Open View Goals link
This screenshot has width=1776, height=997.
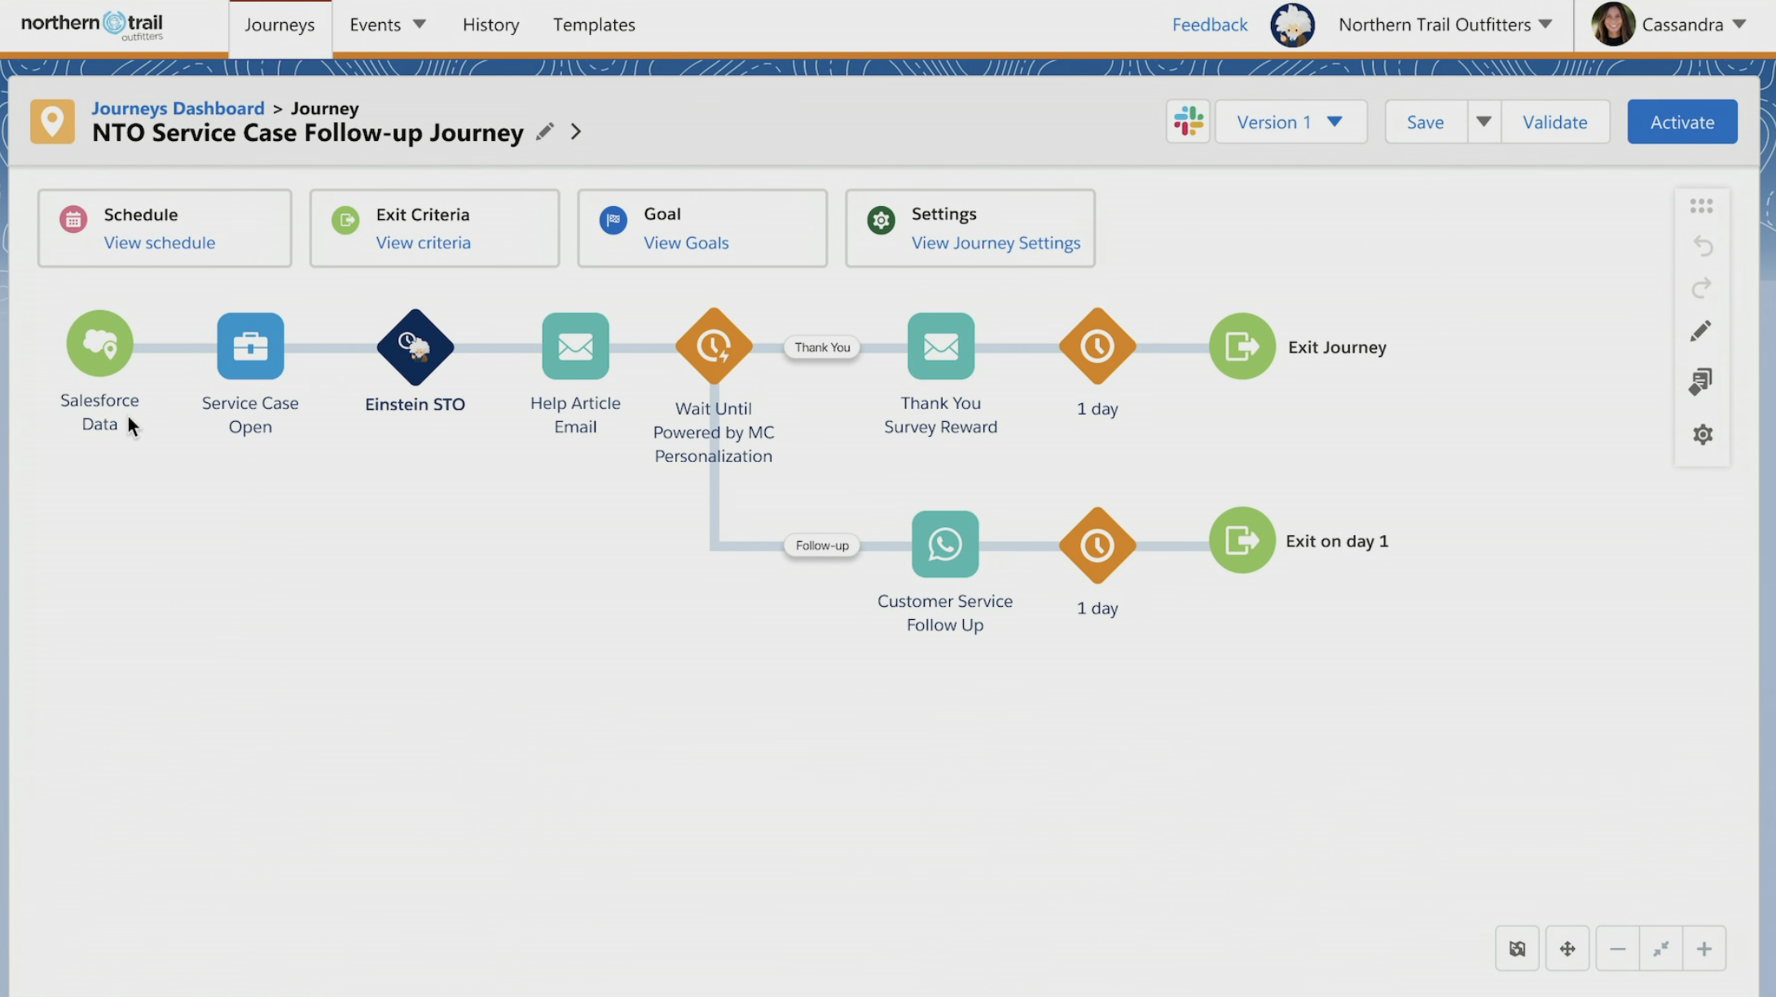686,243
